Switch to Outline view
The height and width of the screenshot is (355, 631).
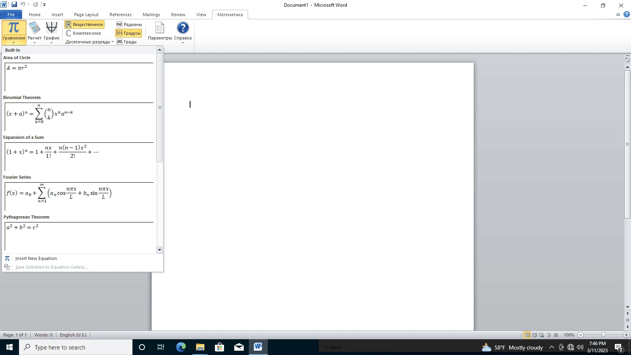[549, 335]
